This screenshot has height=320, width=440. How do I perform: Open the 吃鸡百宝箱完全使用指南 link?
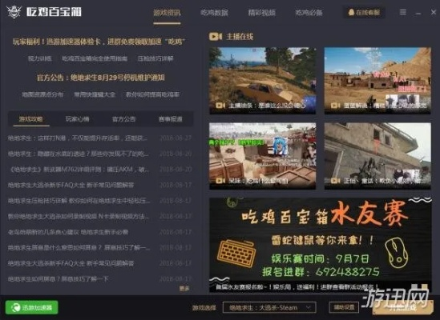pyautogui.click(x=95, y=58)
